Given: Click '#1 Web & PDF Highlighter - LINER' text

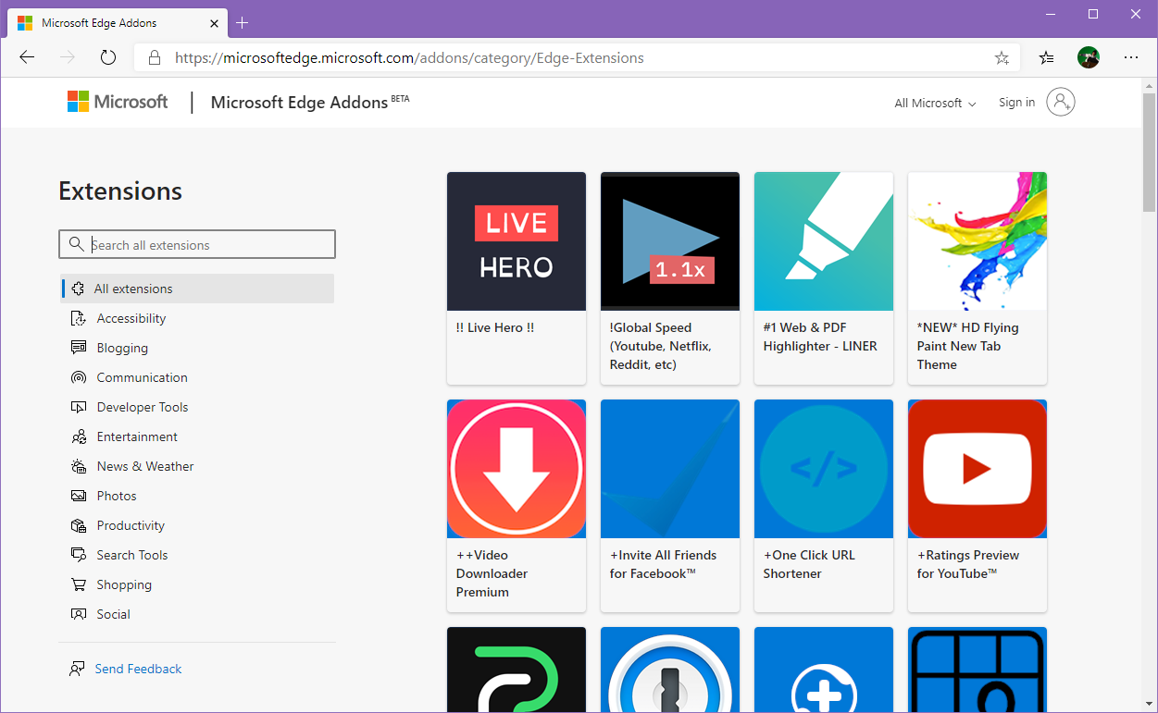Looking at the screenshot, I should coord(820,337).
